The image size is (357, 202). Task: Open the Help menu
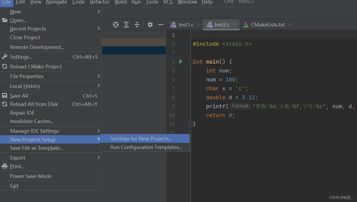point(207,2)
